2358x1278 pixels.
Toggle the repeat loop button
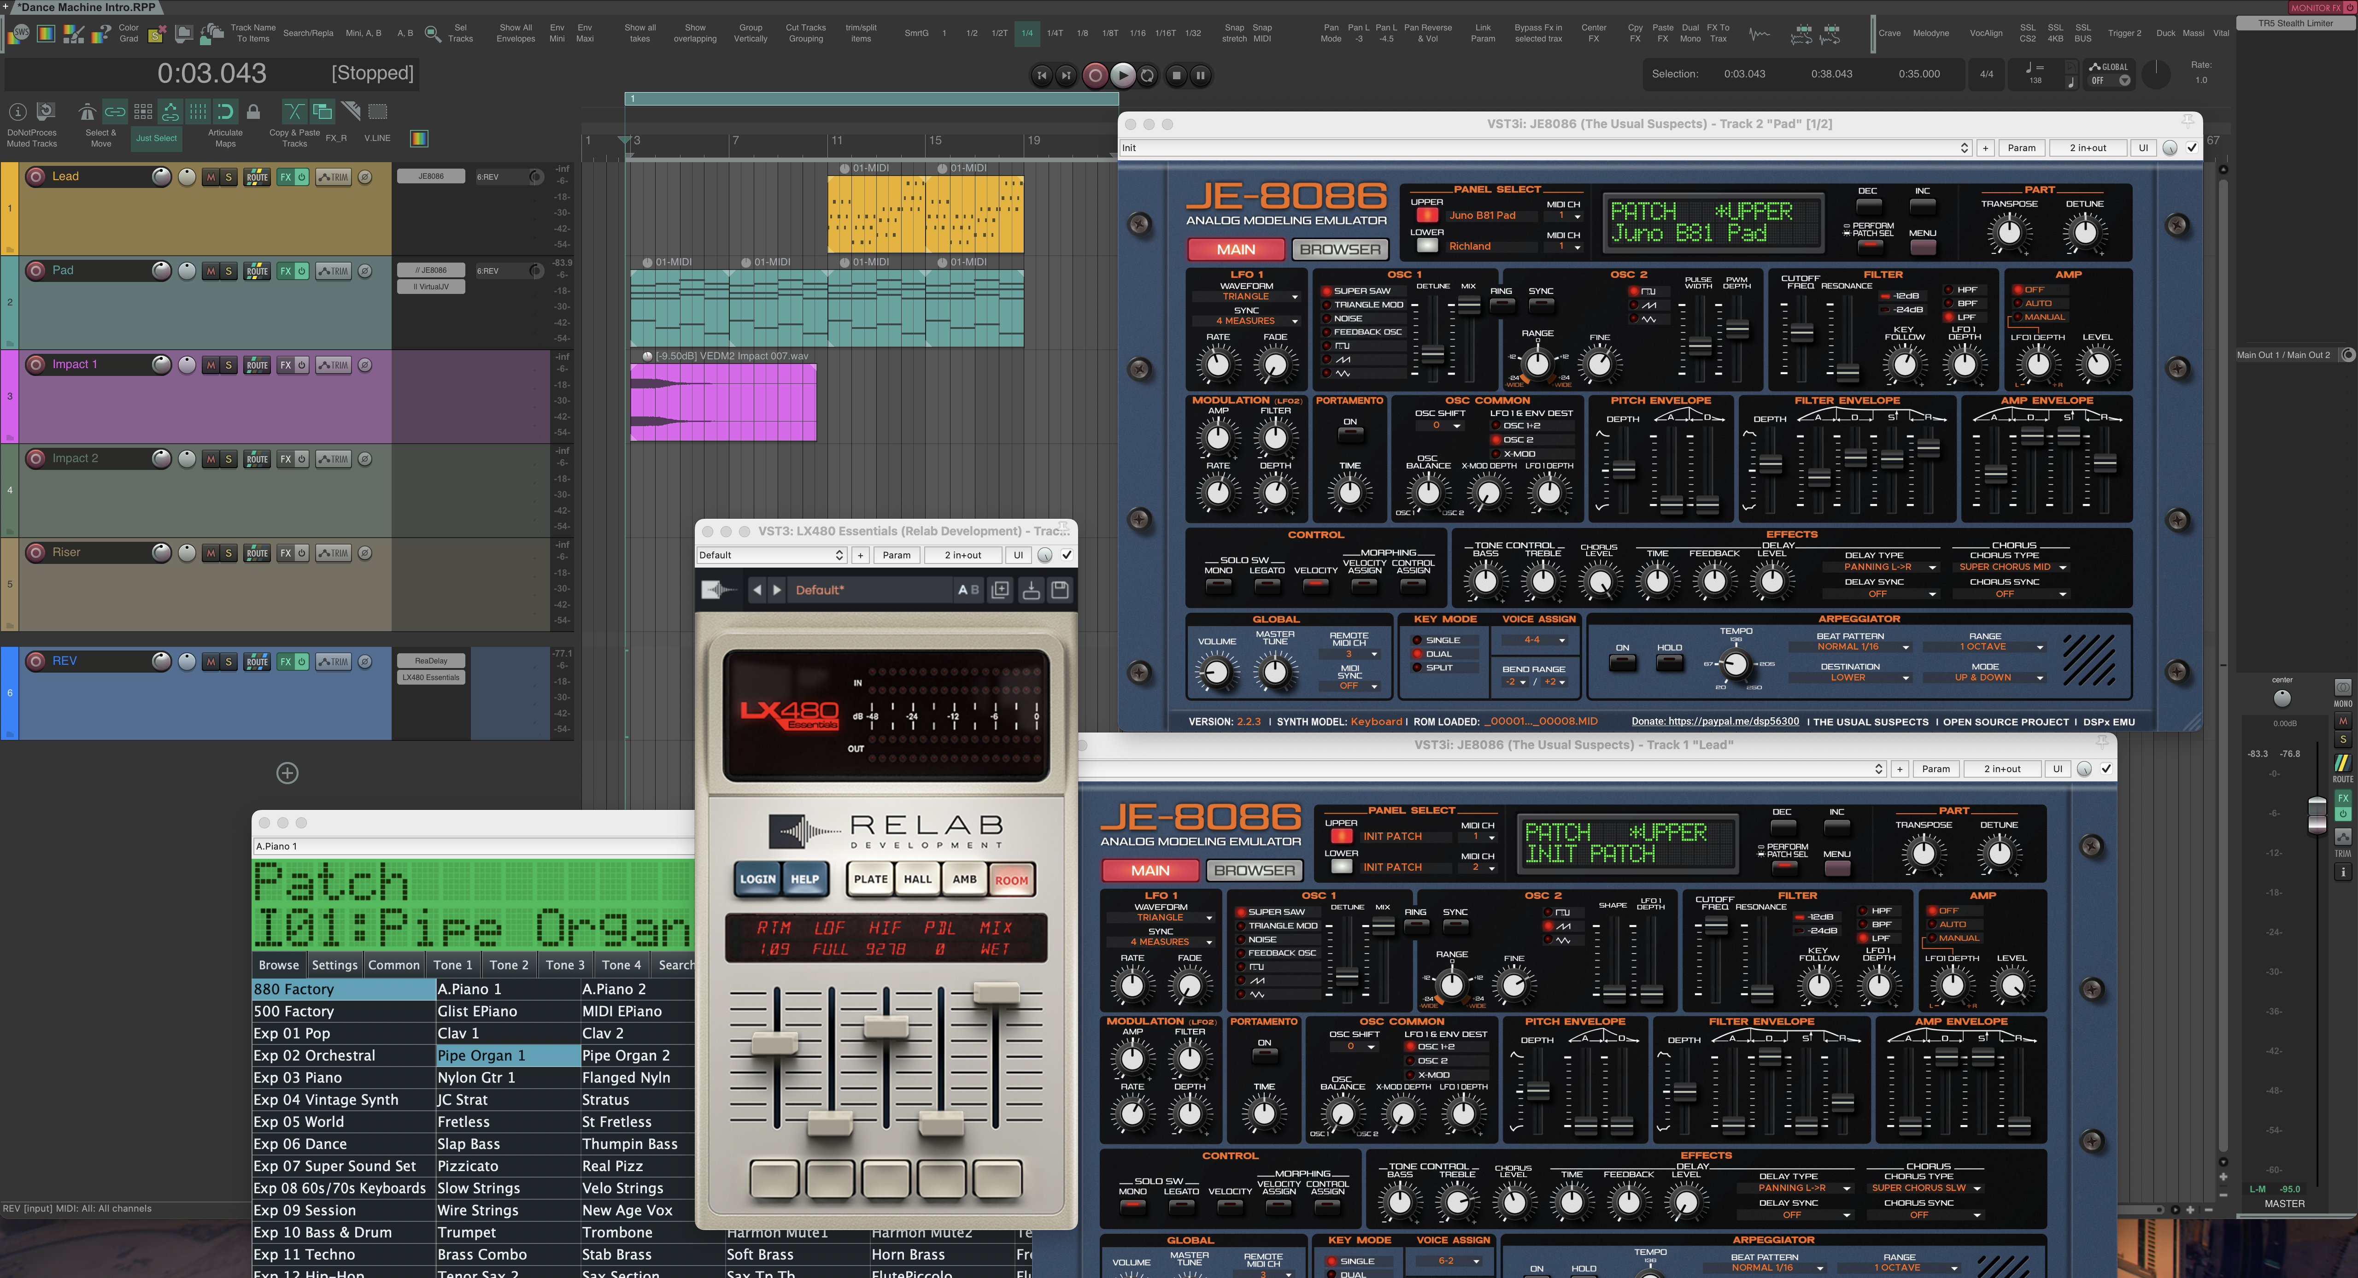(x=1148, y=76)
